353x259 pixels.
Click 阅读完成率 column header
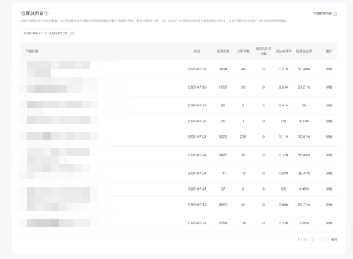(x=304, y=51)
